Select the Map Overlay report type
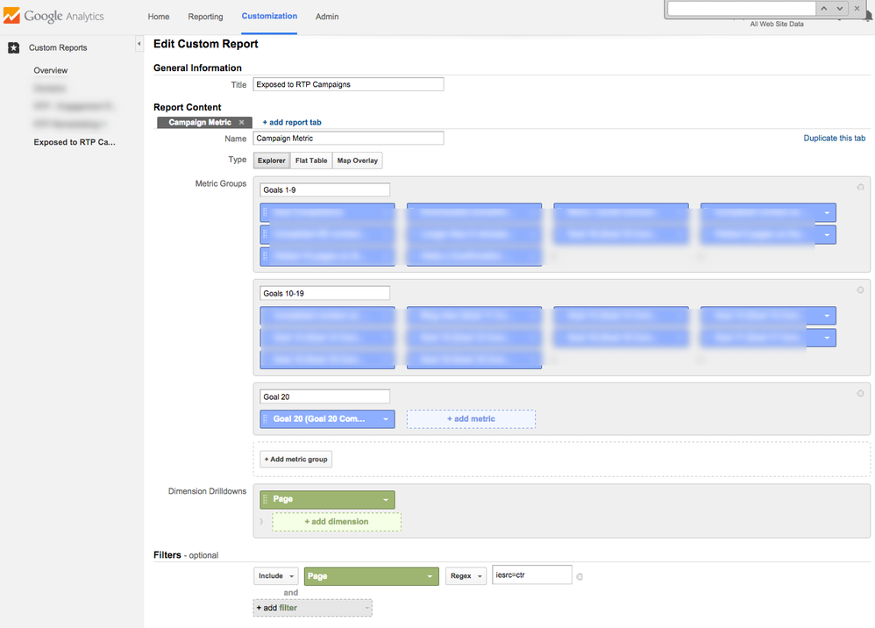The height and width of the screenshot is (628, 875). (357, 161)
